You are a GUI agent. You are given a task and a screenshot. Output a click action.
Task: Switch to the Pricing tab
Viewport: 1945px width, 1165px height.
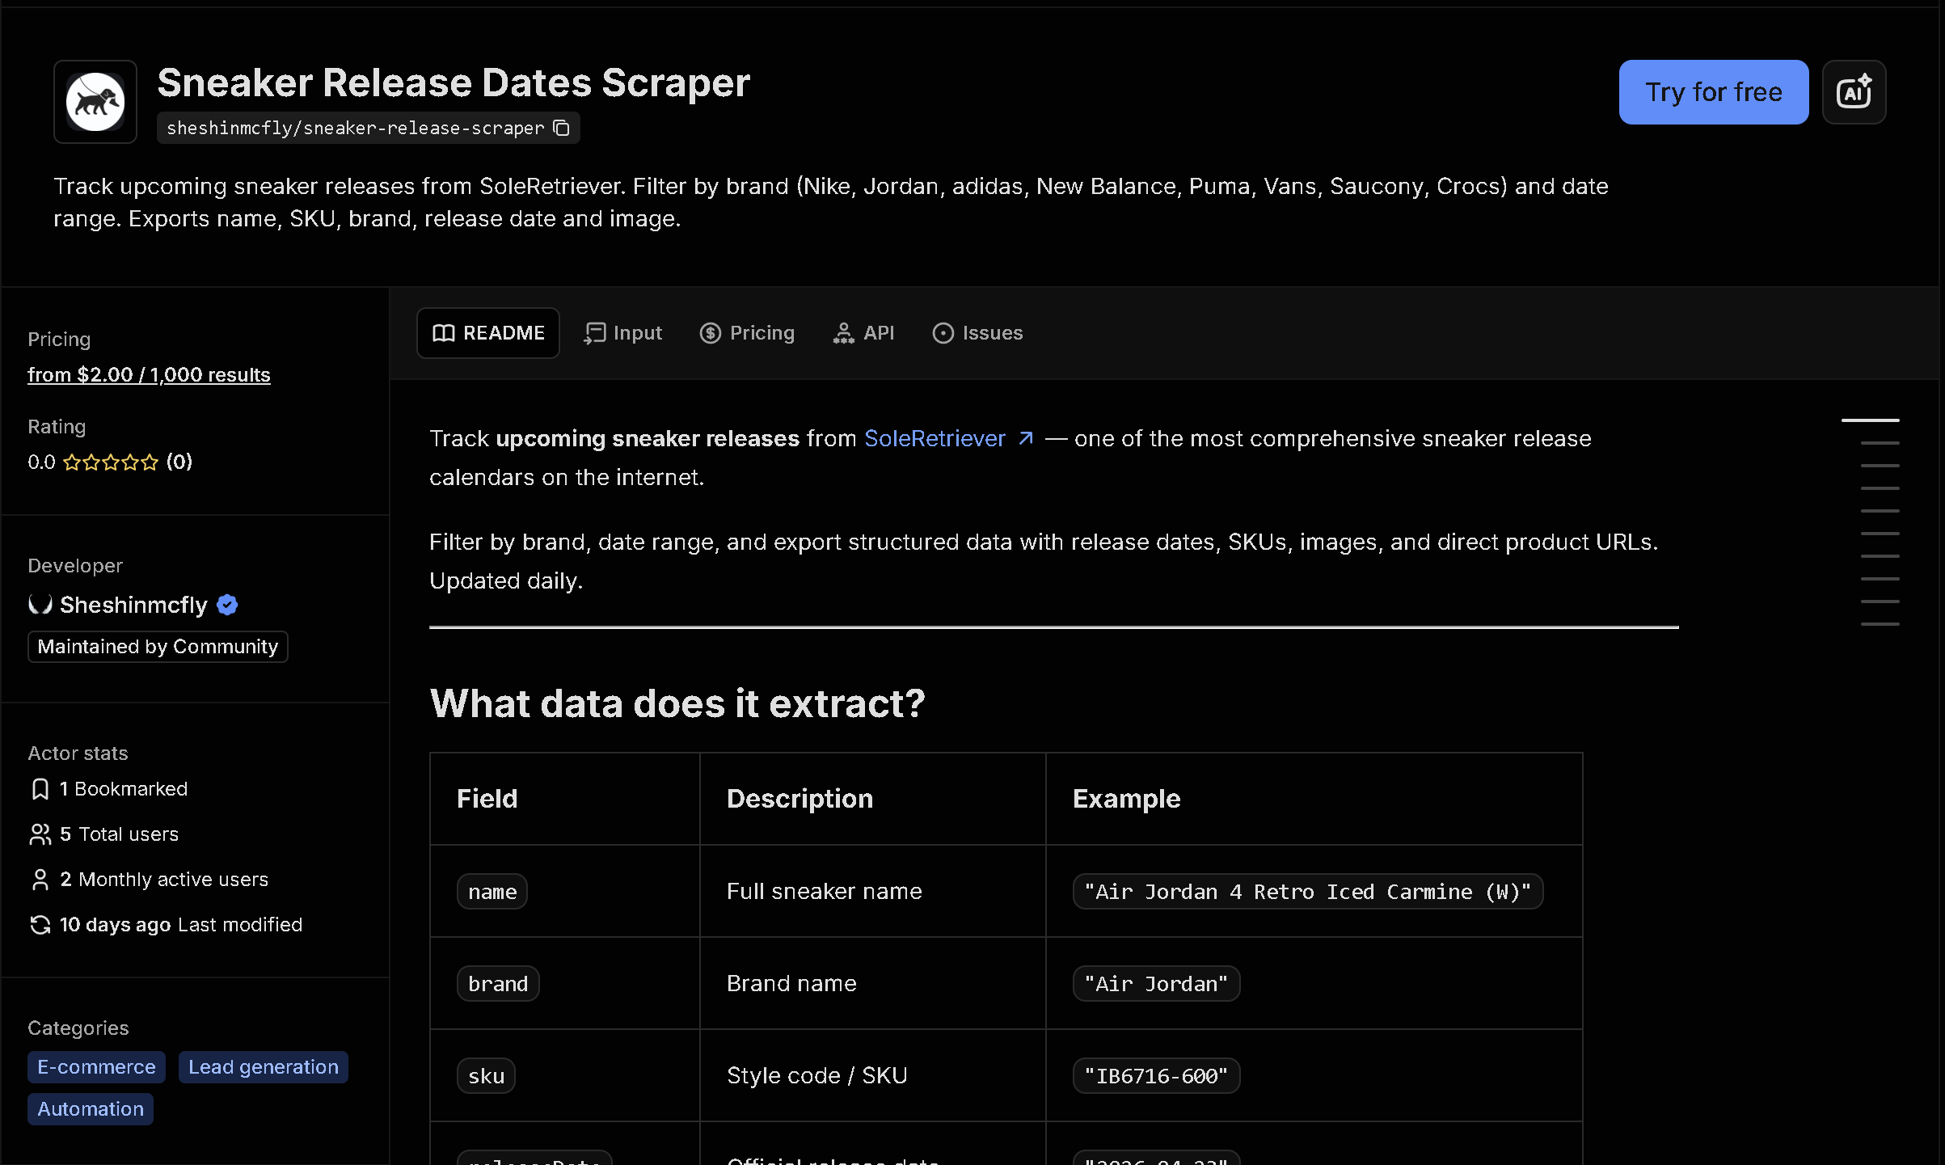click(747, 333)
